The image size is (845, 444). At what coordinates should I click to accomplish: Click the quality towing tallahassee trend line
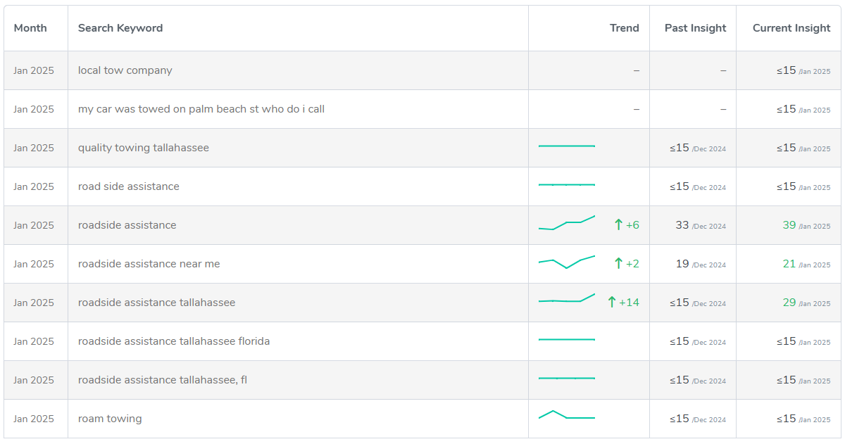pyautogui.click(x=567, y=146)
